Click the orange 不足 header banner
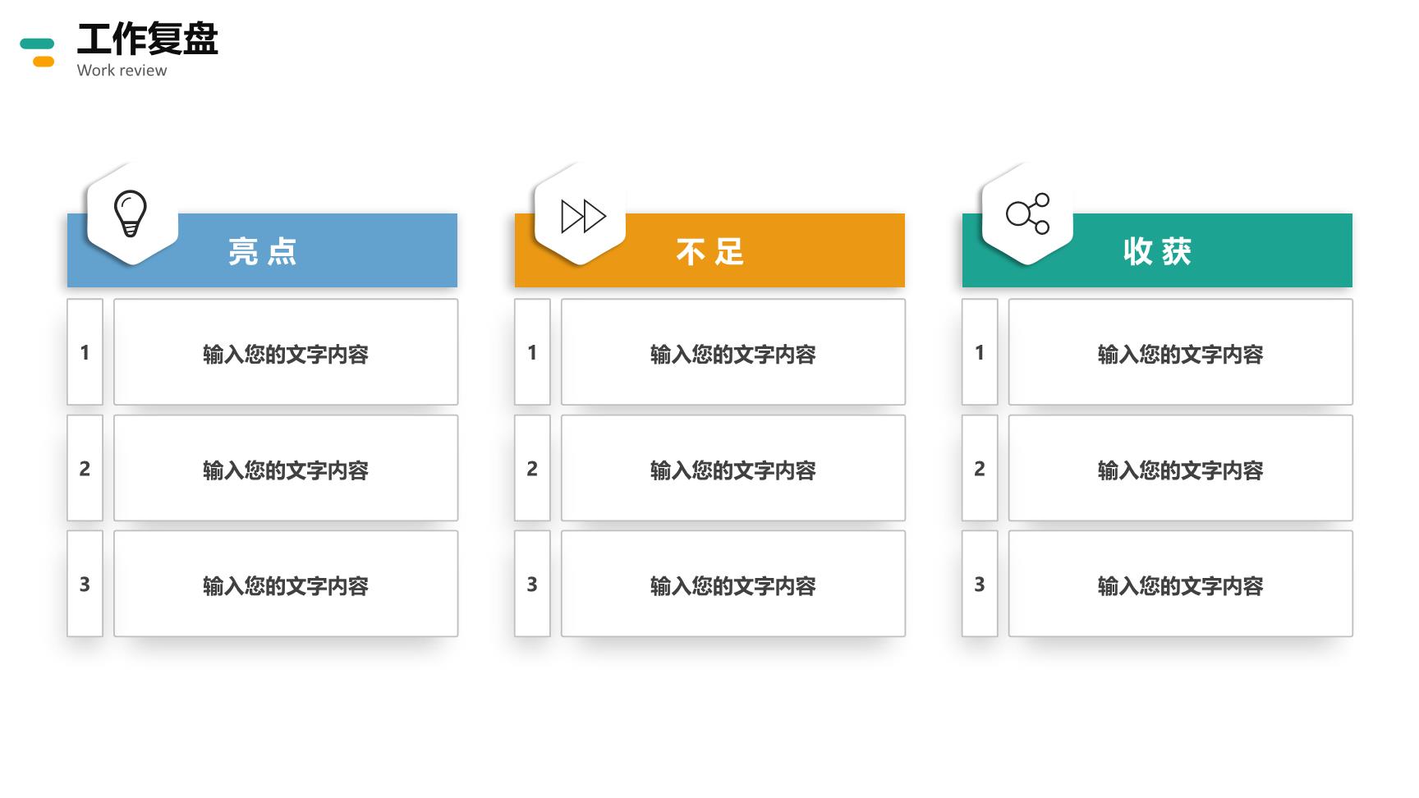The height and width of the screenshot is (798, 1419). tap(709, 250)
